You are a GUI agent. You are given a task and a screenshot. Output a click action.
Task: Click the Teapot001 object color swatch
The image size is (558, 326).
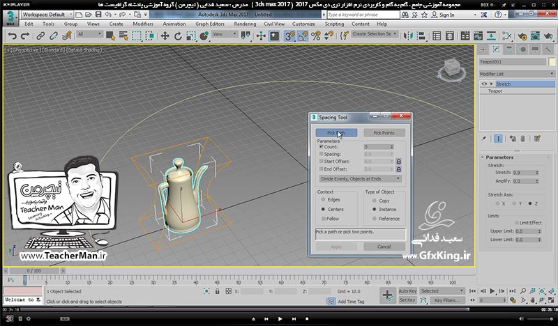(552, 62)
